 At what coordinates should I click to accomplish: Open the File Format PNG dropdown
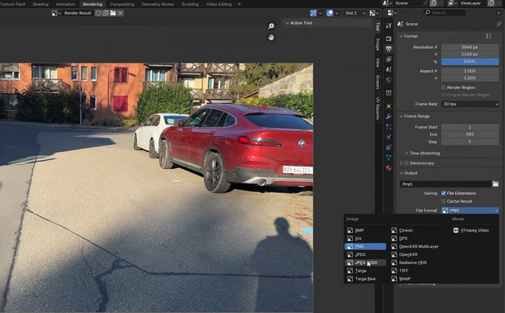[x=470, y=211]
